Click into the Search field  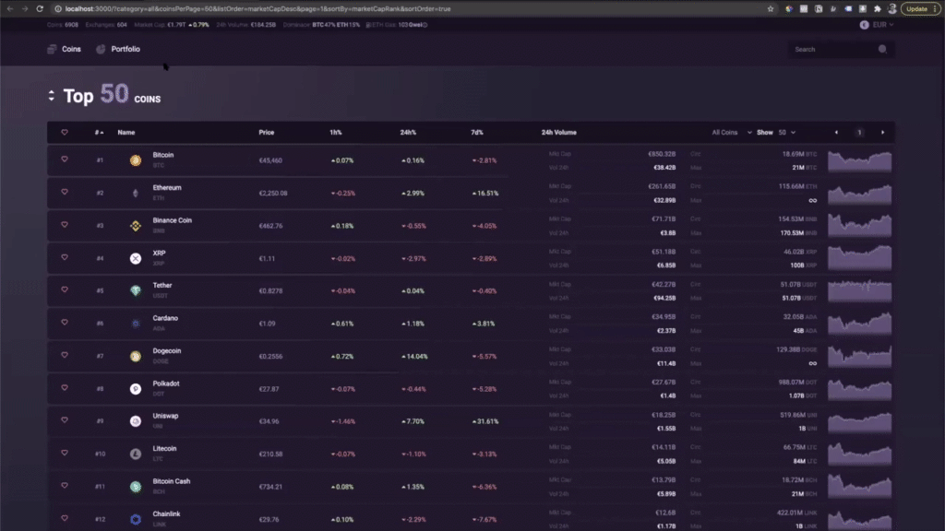coord(831,50)
